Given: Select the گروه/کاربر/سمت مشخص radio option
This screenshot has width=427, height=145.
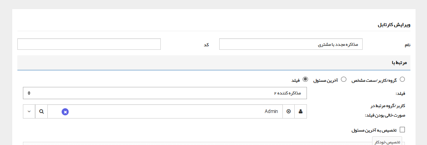Looking at the screenshot, I should click(402, 79).
